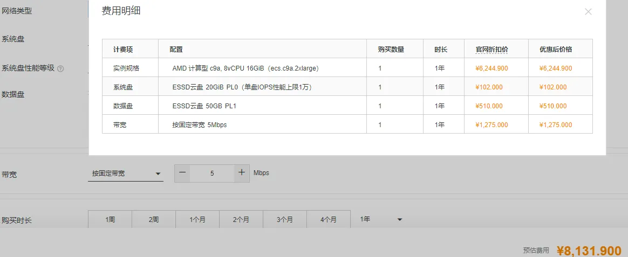
Task: Choose 1个月 purchase duration
Action: 197,219
